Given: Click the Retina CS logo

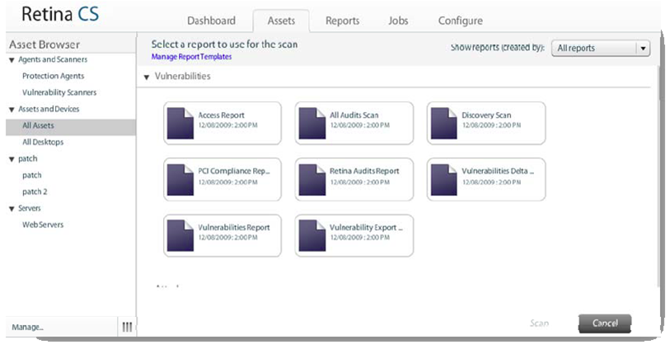Looking at the screenshot, I should click(60, 14).
